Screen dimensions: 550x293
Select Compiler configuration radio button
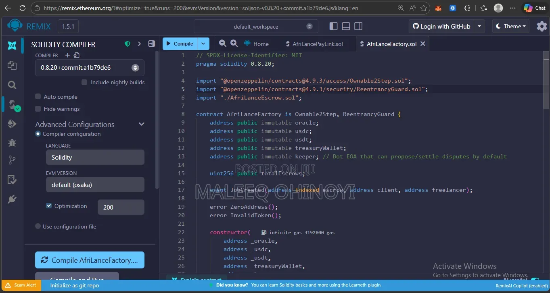click(38, 134)
